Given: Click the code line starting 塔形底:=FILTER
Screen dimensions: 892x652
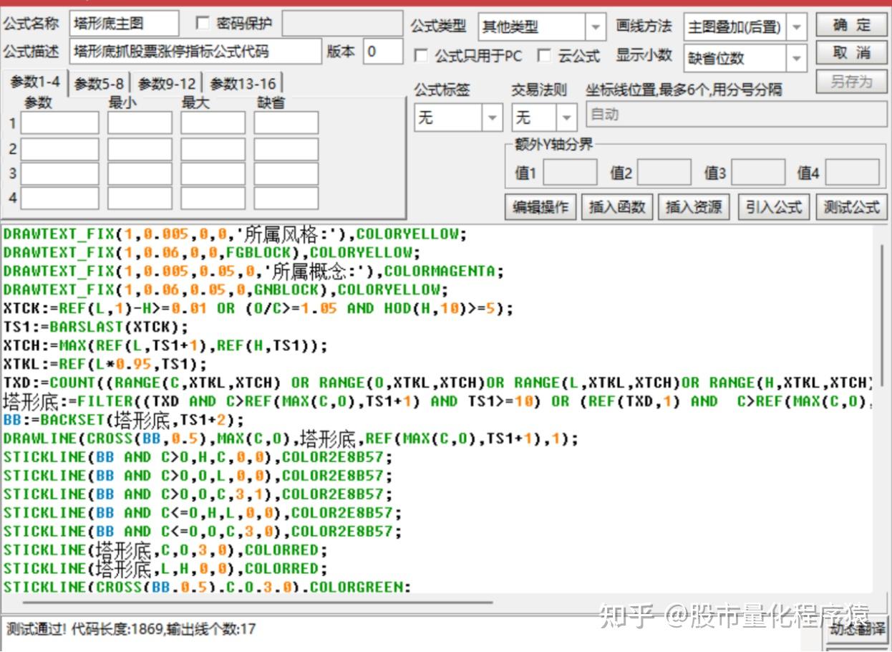Looking at the screenshot, I should (438, 401).
